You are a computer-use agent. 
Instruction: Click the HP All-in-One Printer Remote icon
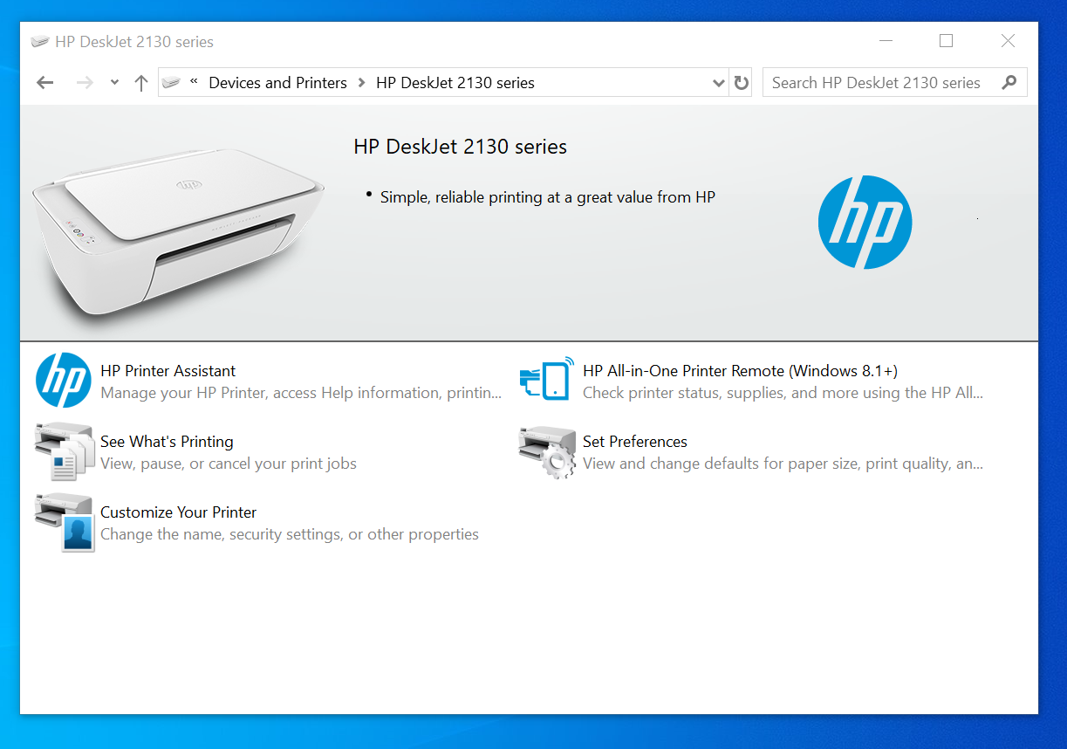547,379
